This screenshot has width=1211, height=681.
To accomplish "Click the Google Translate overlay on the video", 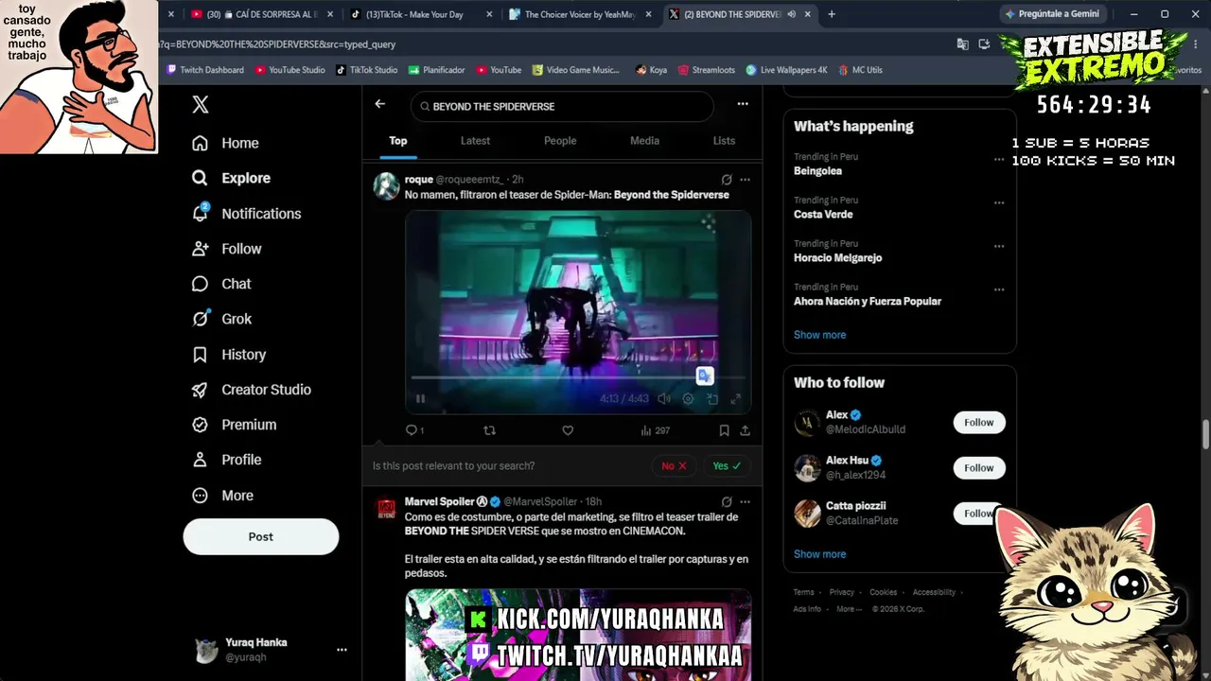I will [705, 376].
